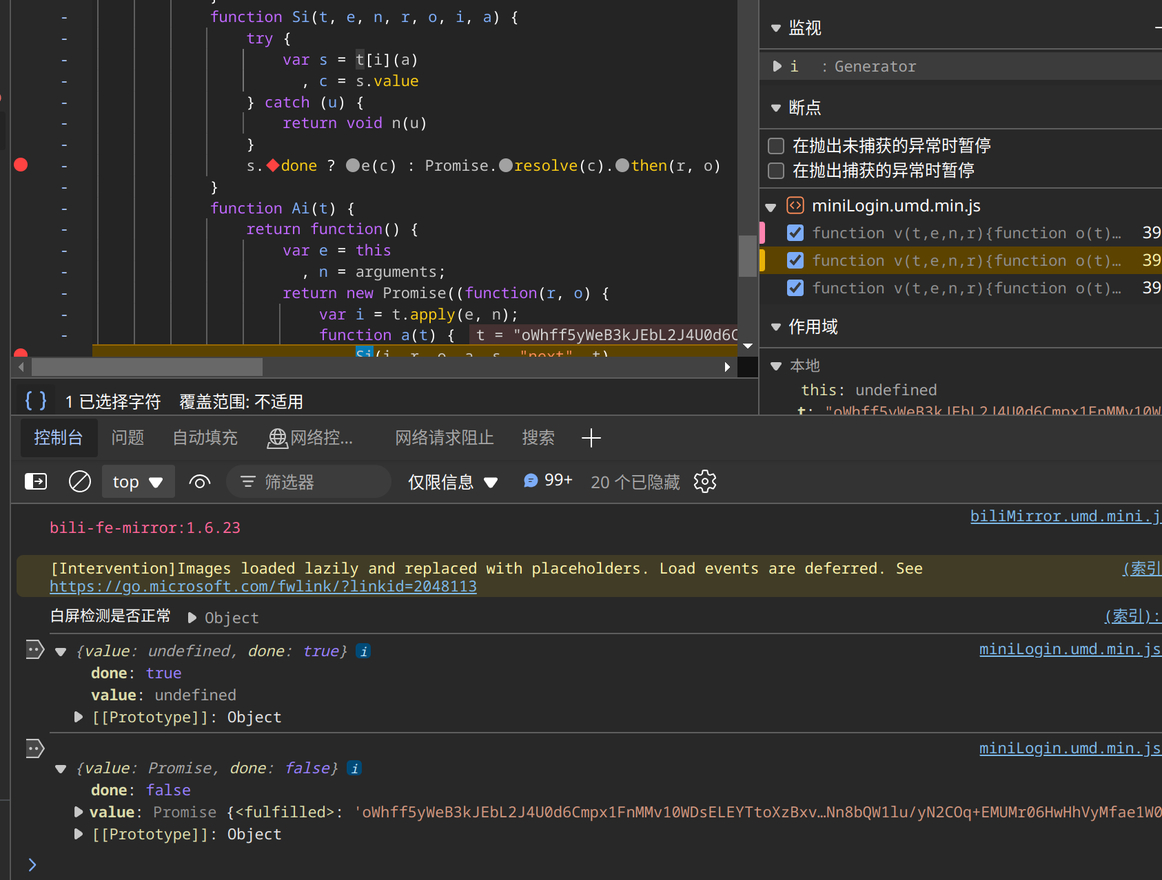Open (索引) source link beside Intervention warning
Screen dimensions: 1162x880
coord(1142,568)
